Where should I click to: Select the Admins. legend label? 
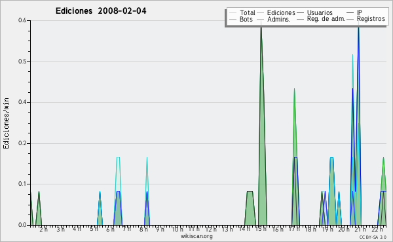pyautogui.click(x=279, y=19)
